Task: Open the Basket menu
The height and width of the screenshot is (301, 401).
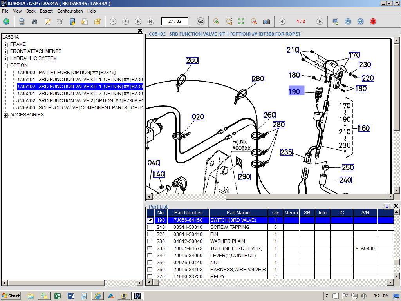Action: pyautogui.click(x=46, y=11)
